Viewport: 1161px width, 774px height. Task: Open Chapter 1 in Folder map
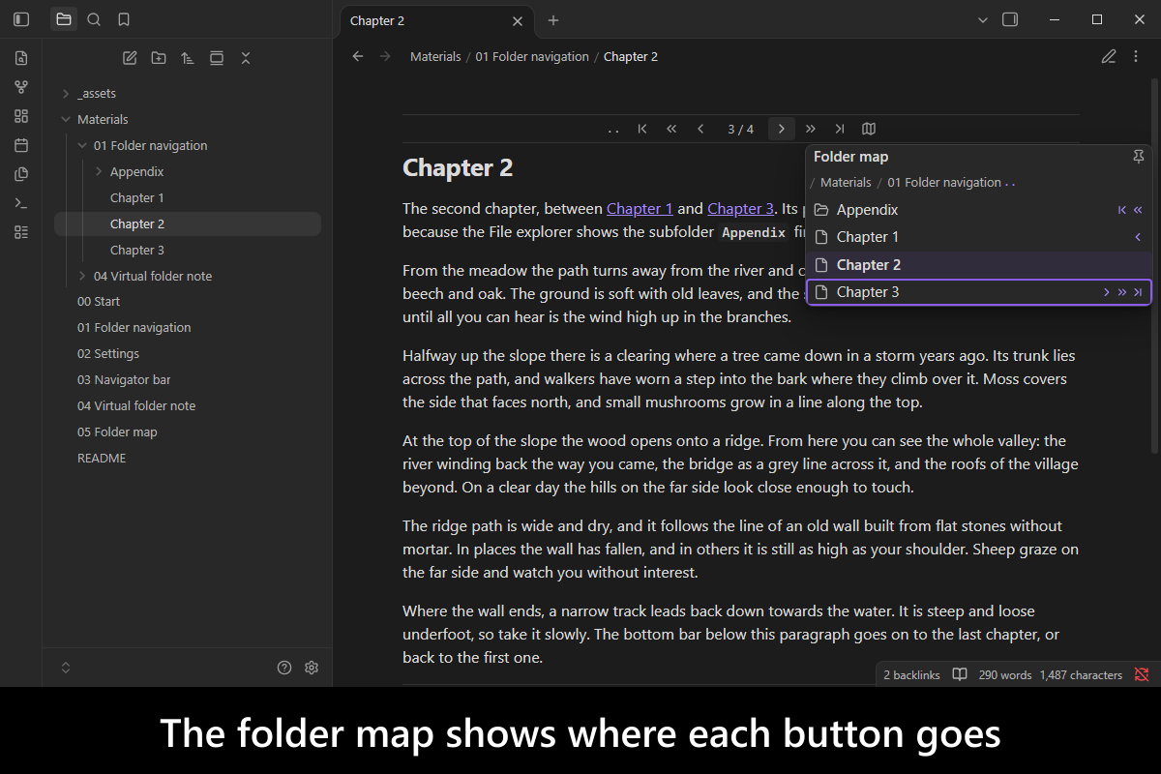pyautogui.click(x=979, y=237)
